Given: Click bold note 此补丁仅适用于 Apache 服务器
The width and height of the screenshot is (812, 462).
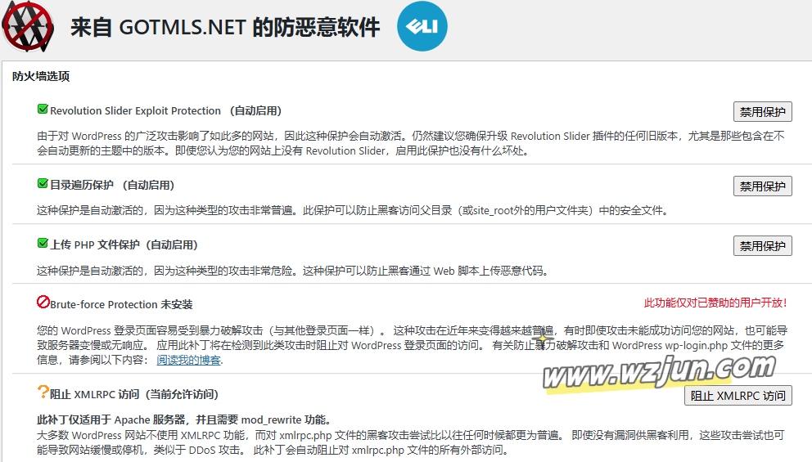Looking at the screenshot, I should coord(184,419).
